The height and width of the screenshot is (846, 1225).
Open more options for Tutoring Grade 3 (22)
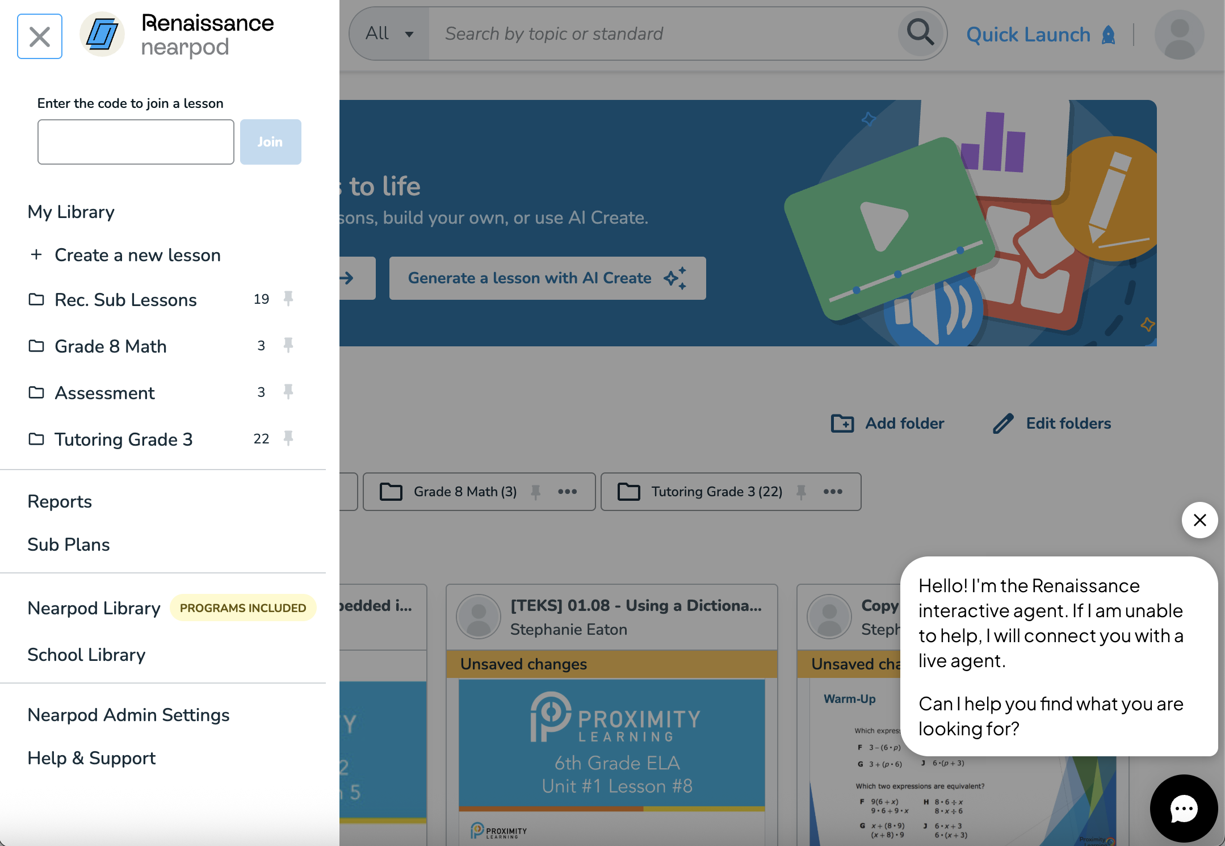pyautogui.click(x=833, y=491)
